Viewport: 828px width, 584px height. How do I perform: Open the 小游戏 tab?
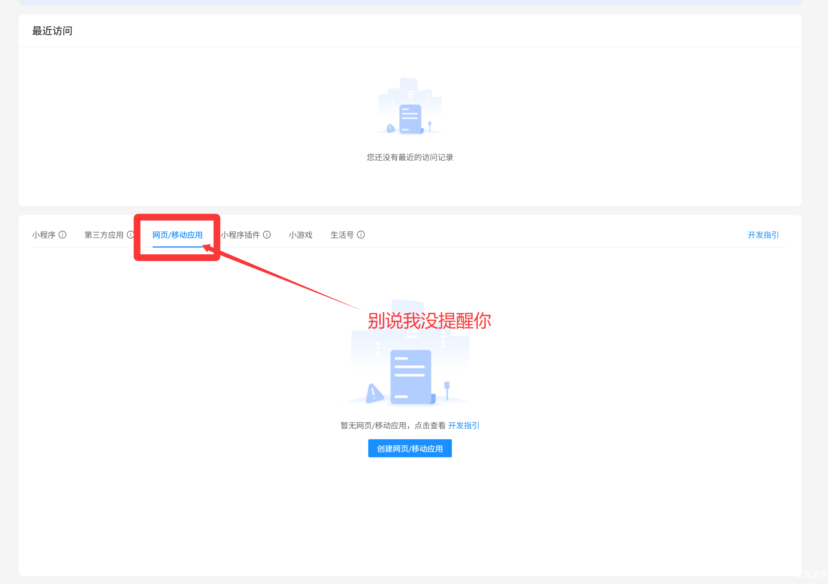coord(300,235)
